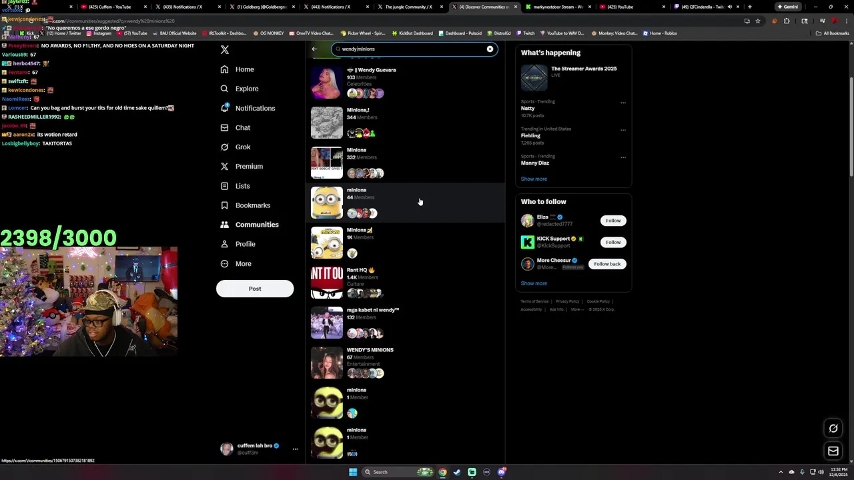Open the Wendy Guevara community

pyautogui.click(x=406, y=82)
